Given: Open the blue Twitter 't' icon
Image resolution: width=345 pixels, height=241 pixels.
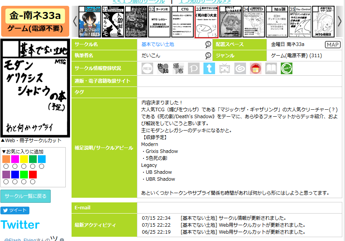Looking at the screenshot, I should pyautogui.click(x=209, y=68).
